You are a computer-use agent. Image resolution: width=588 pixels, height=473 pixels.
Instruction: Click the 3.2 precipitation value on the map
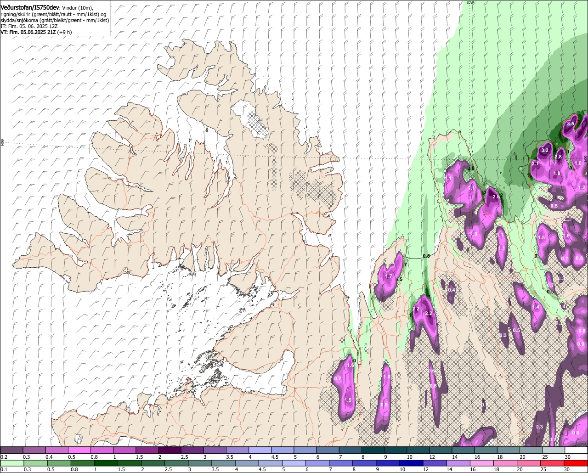[x=545, y=150]
